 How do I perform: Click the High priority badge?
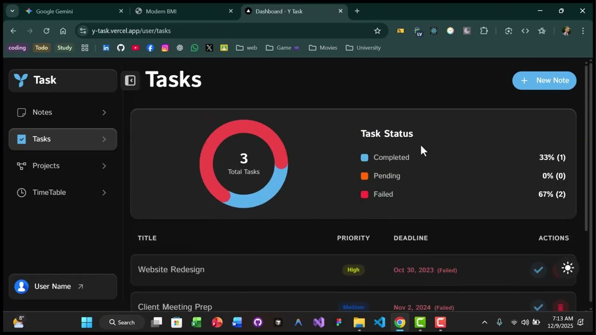353,270
